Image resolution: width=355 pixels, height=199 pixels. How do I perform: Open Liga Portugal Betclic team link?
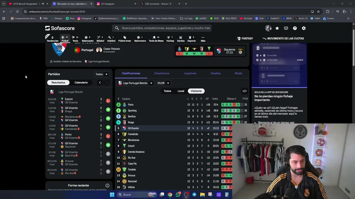click(x=97, y=61)
